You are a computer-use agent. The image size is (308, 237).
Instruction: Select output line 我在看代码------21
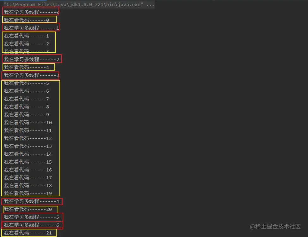[x=28, y=233]
